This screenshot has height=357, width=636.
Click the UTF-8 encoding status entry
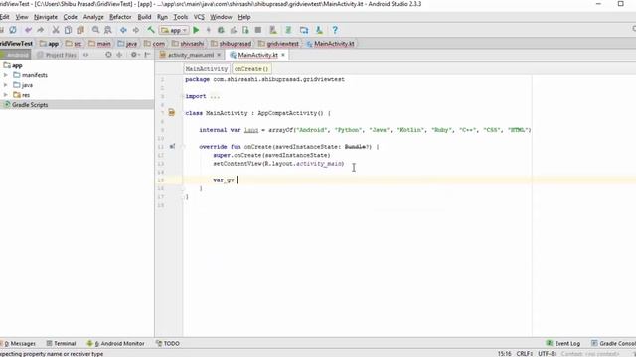548,354
